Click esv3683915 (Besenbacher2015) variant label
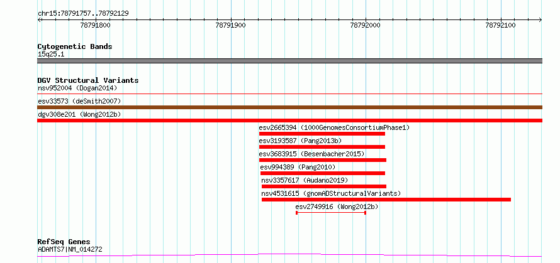The width and height of the screenshot is (560, 263). pos(311,154)
